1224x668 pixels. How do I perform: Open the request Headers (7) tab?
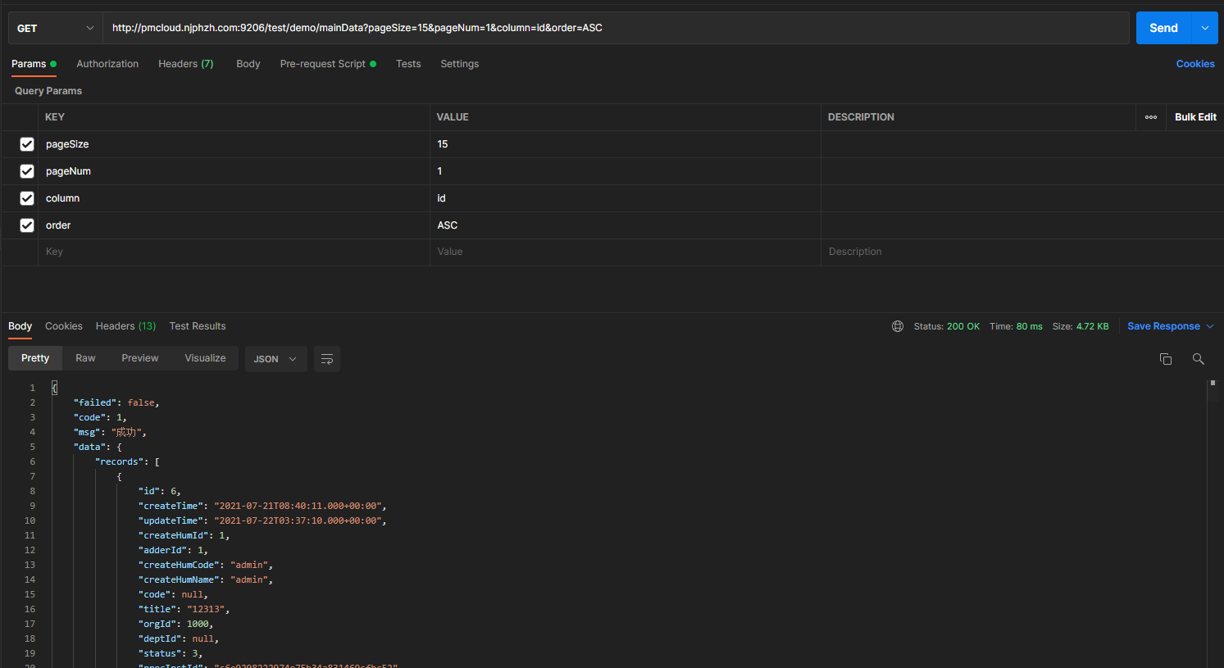[185, 64]
